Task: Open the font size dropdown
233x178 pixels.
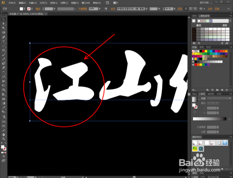Action: 174,9
